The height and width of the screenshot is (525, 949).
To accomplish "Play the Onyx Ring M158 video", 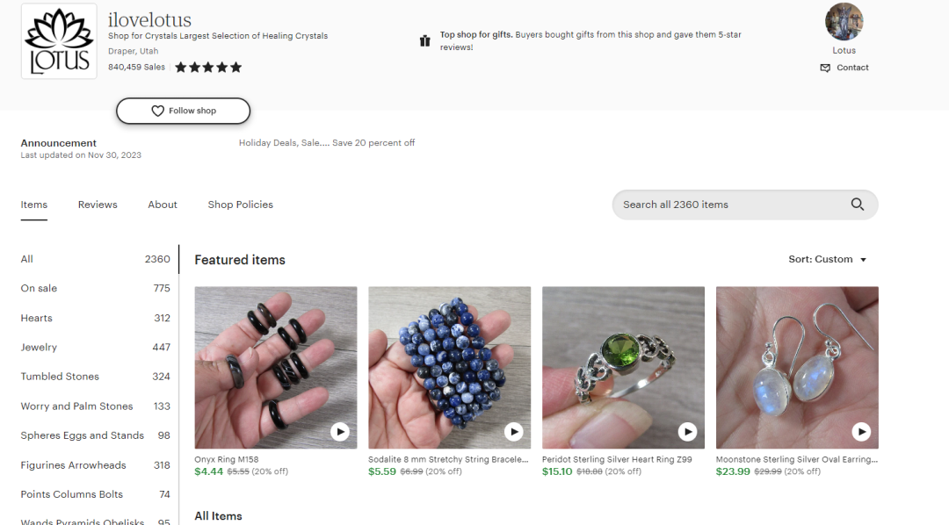I will (340, 431).
